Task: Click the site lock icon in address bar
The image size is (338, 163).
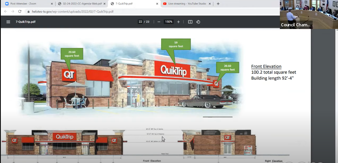Action: (x=28, y=12)
